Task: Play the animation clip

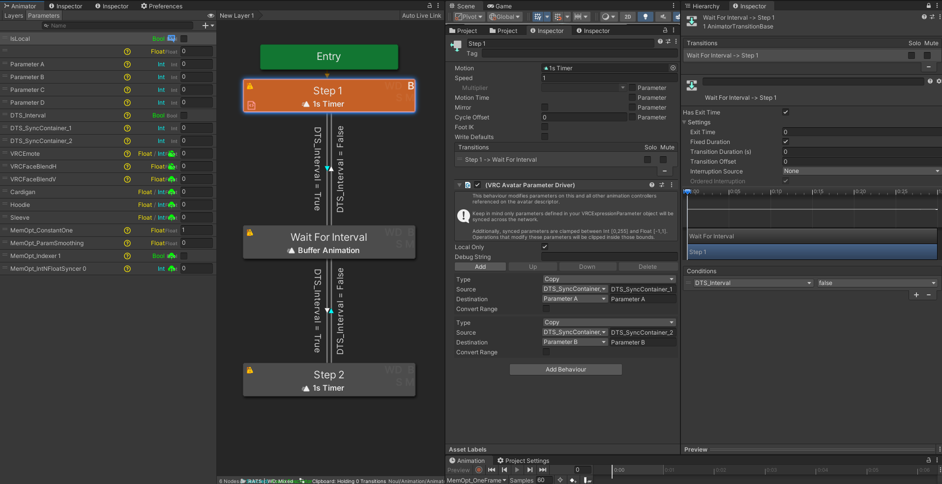Action: coord(517,470)
